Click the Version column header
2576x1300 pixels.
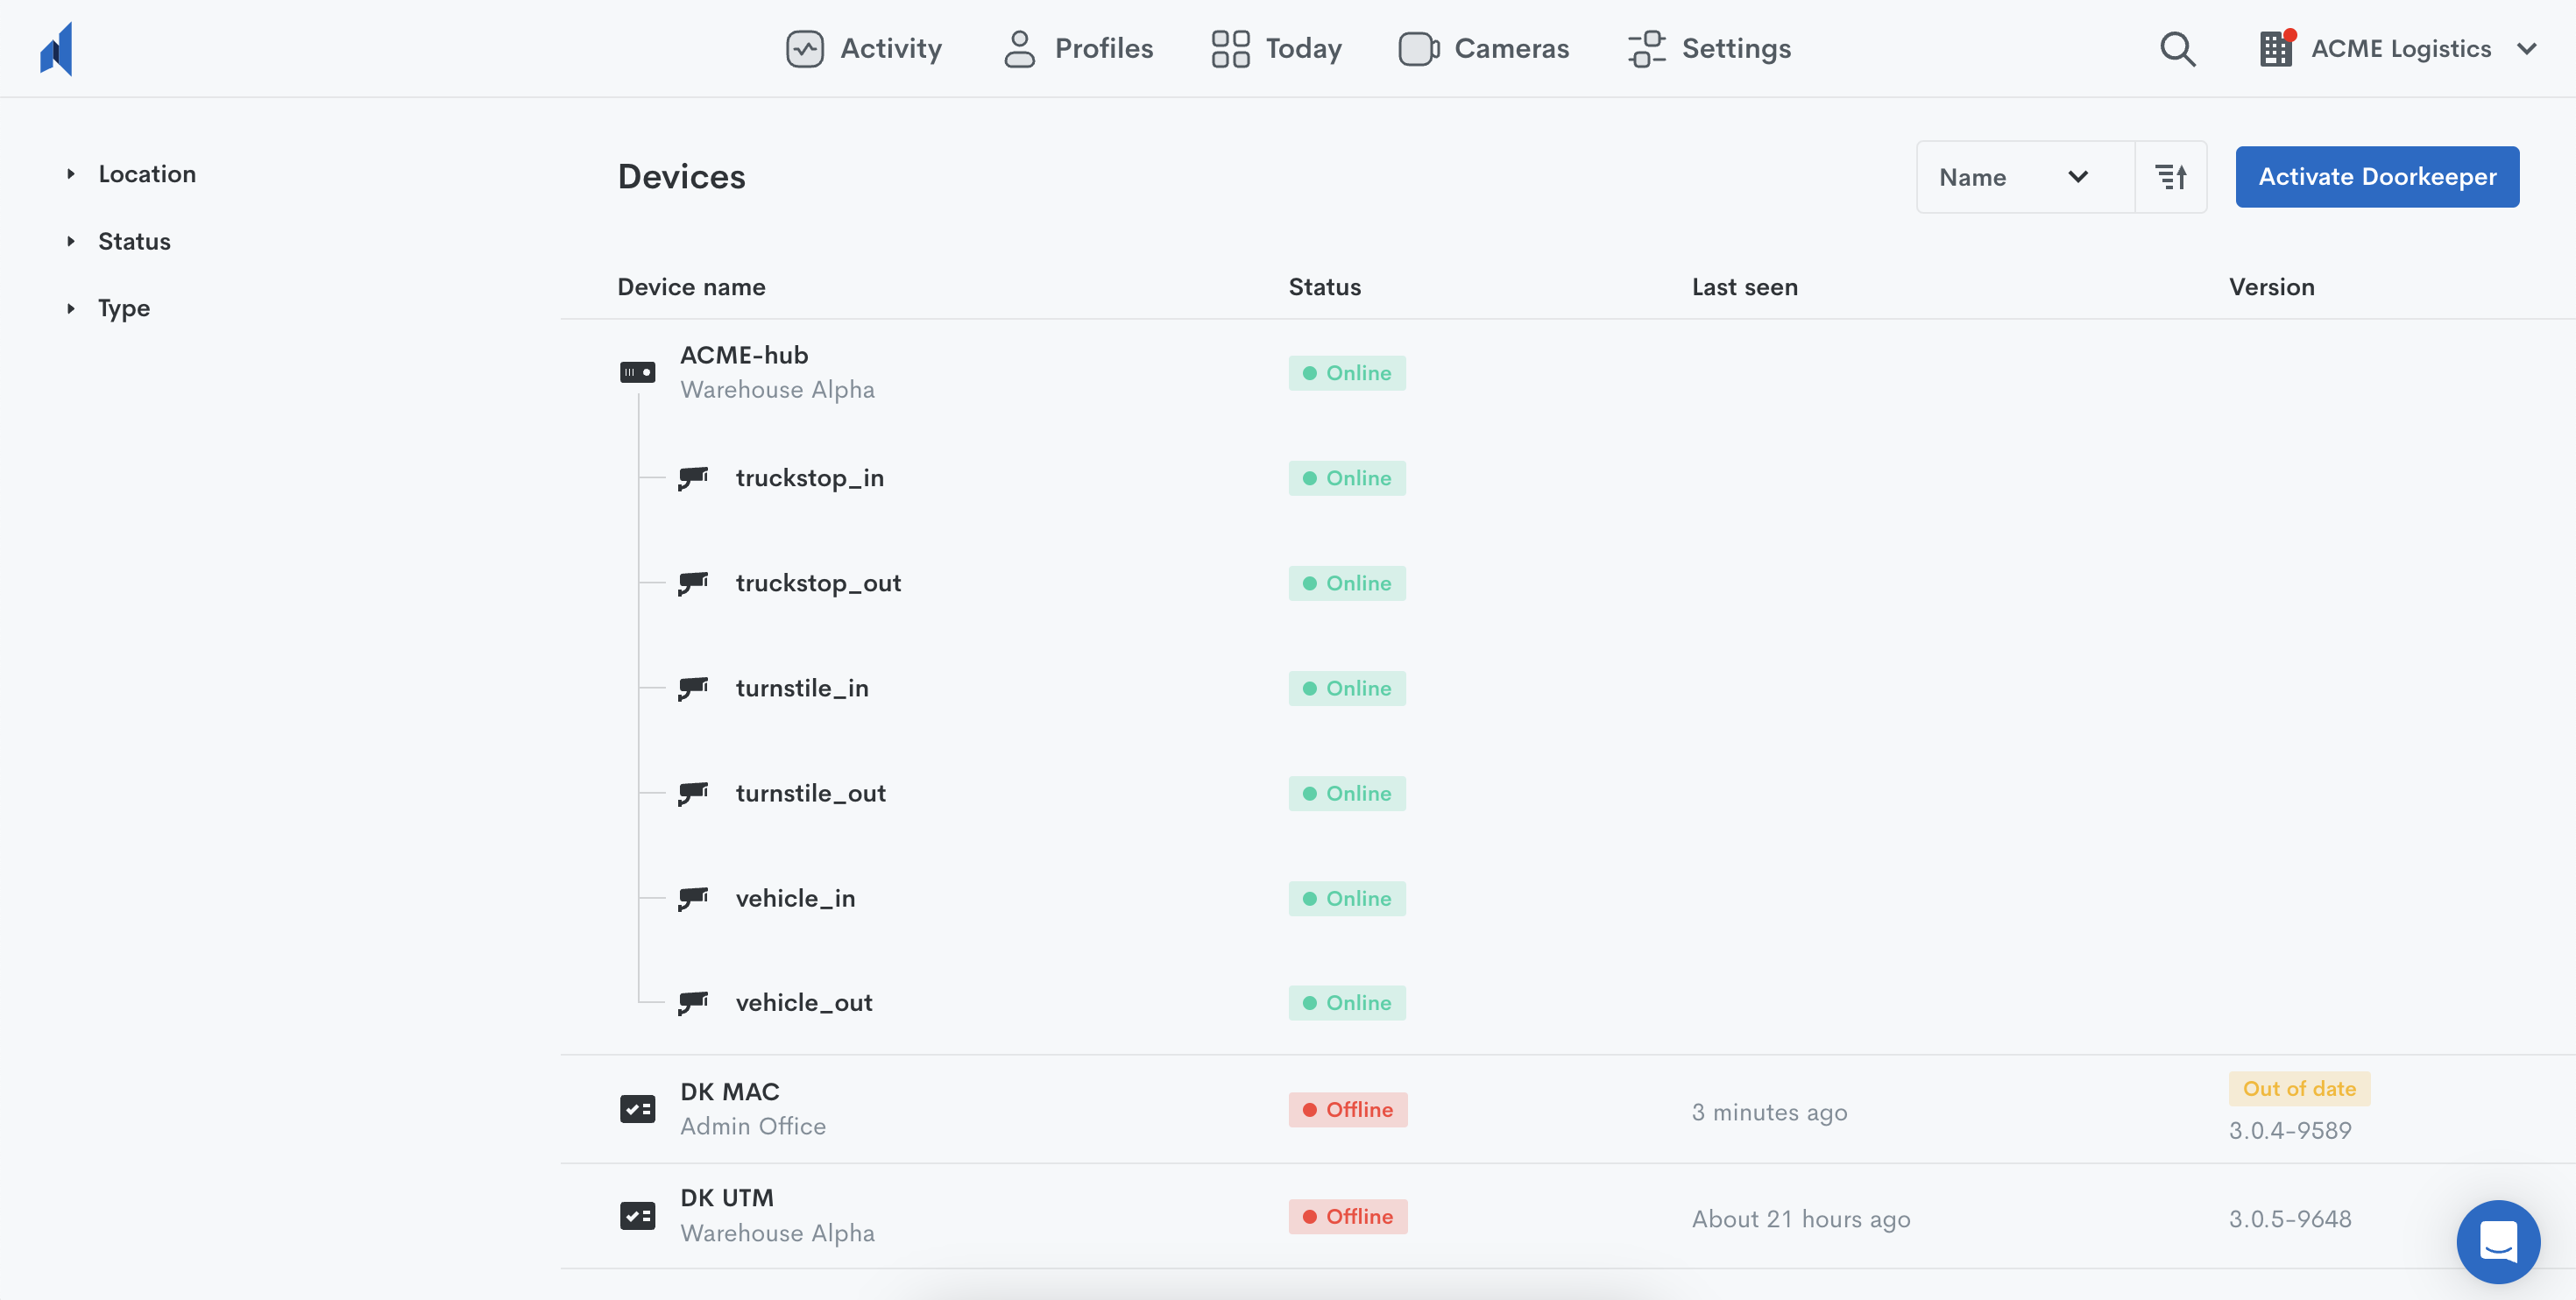2271,287
